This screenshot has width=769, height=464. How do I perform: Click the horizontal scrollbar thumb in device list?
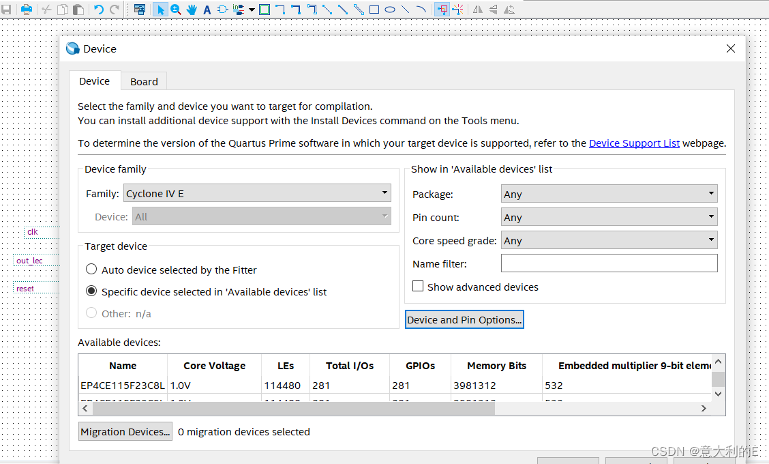[294, 409]
